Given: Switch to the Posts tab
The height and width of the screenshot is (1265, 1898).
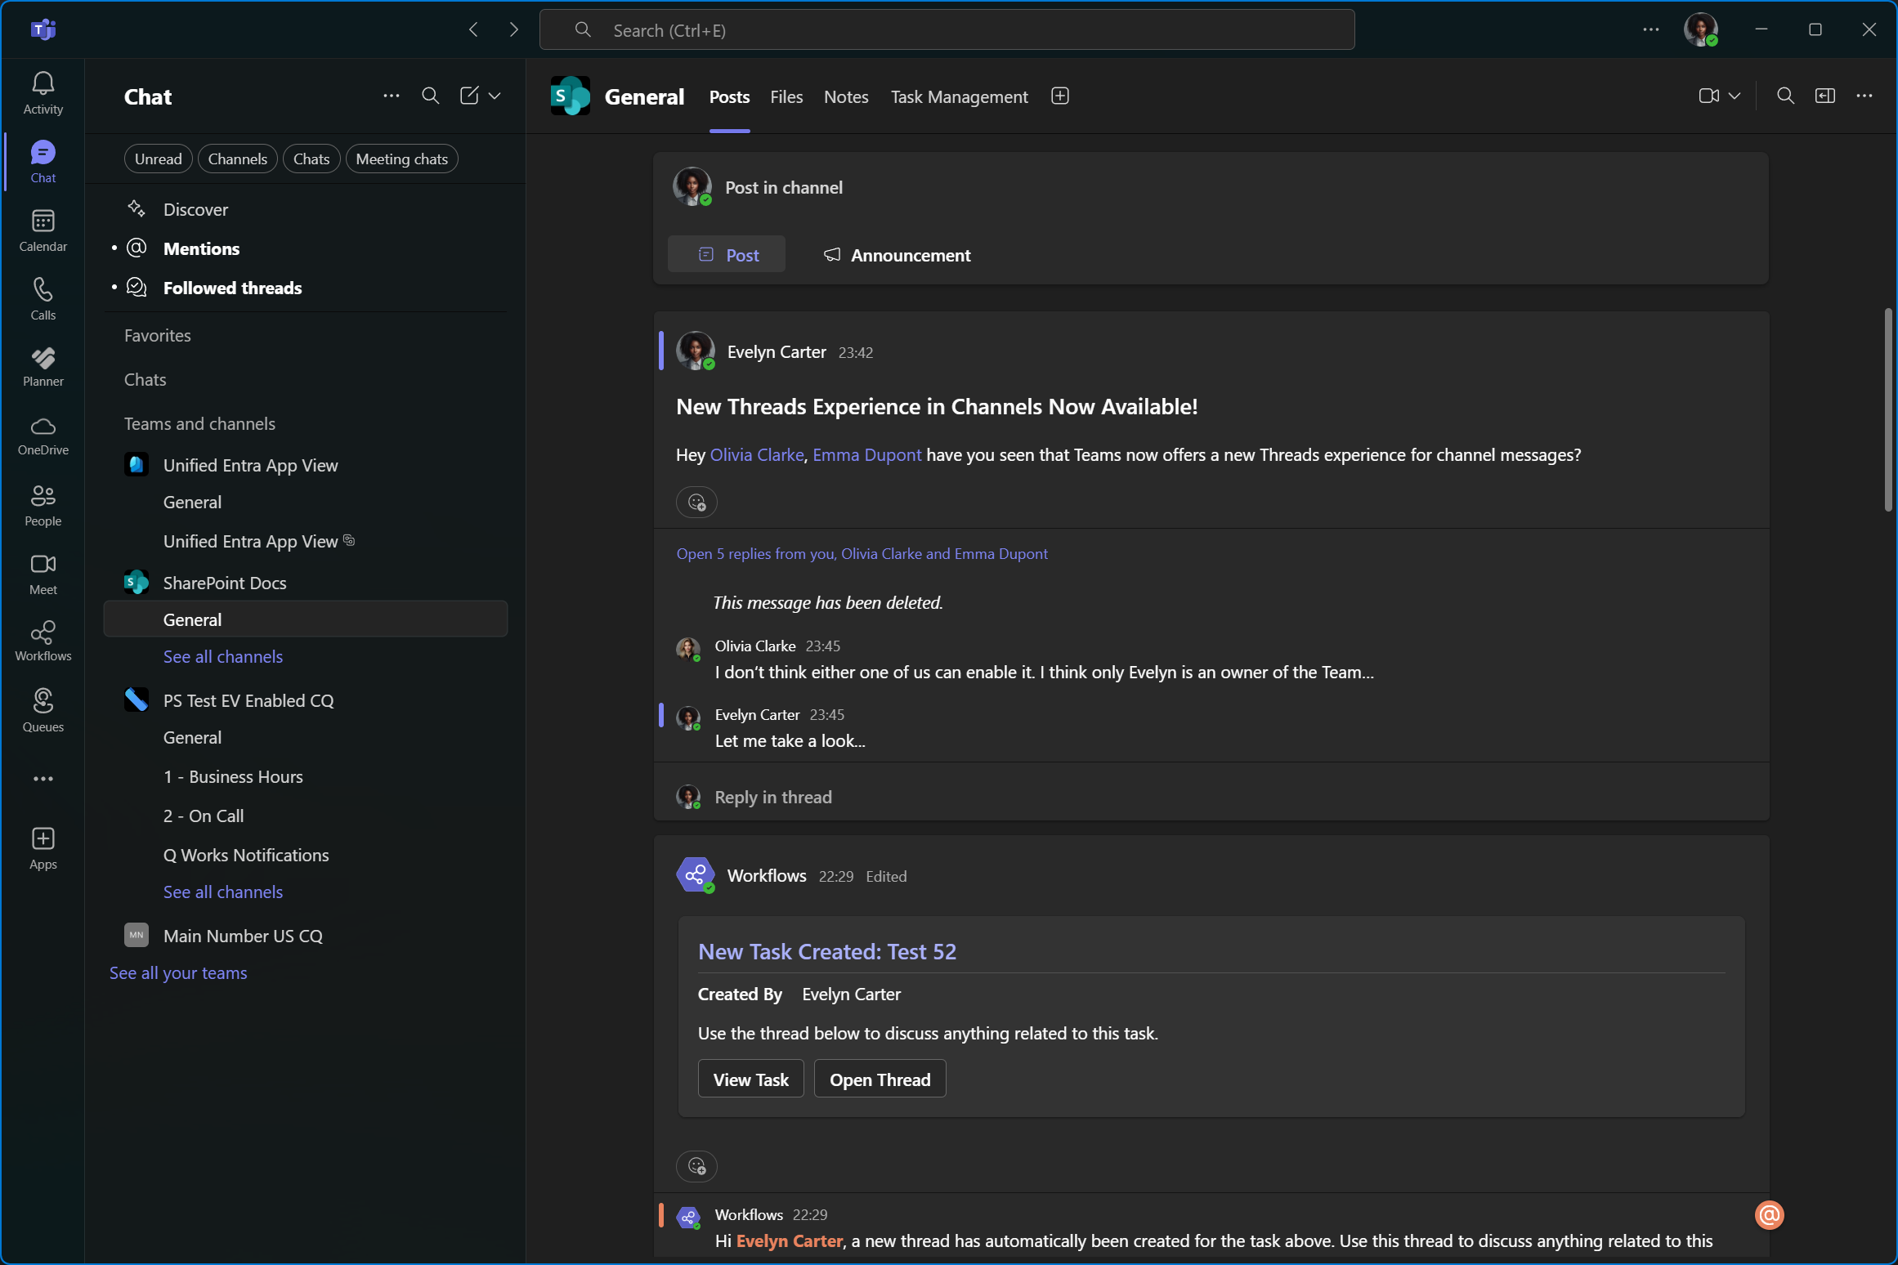Looking at the screenshot, I should (x=729, y=96).
